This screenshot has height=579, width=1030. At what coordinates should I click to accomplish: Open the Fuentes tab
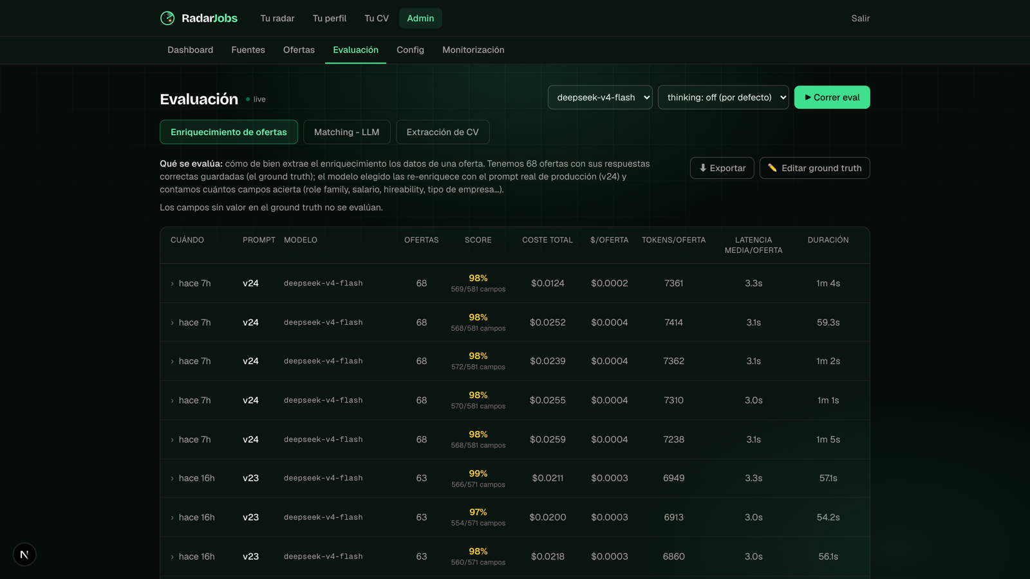click(248, 50)
